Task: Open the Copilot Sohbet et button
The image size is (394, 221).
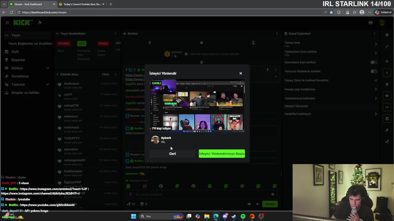Action: [383, 12]
